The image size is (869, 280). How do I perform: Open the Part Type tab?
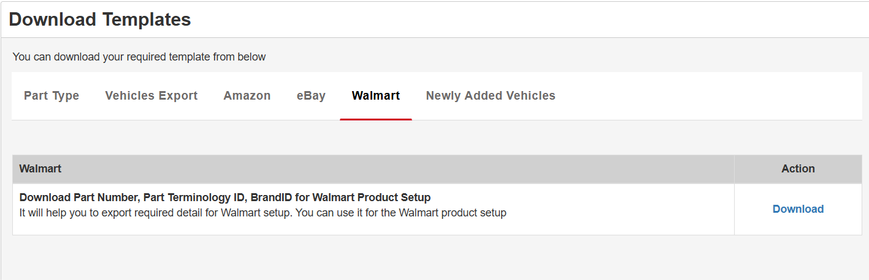(x=52, y=96)
